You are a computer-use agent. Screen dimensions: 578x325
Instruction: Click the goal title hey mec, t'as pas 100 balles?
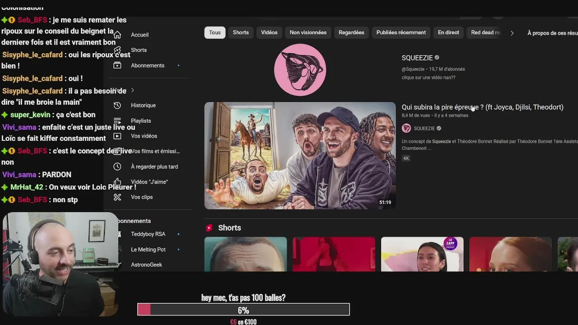(243, 298)
